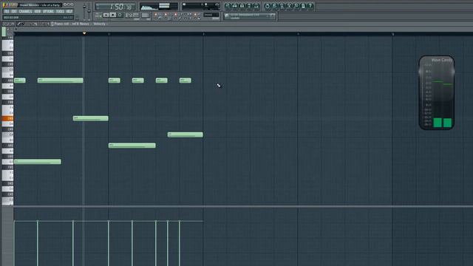Click the pattern number selector
This screenshot has width=473, height=266.
click(x=146, y=15)
